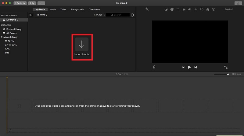Go back to Projects
The width and height of the screenshot is (244, 136).
(x=20, y=3)
